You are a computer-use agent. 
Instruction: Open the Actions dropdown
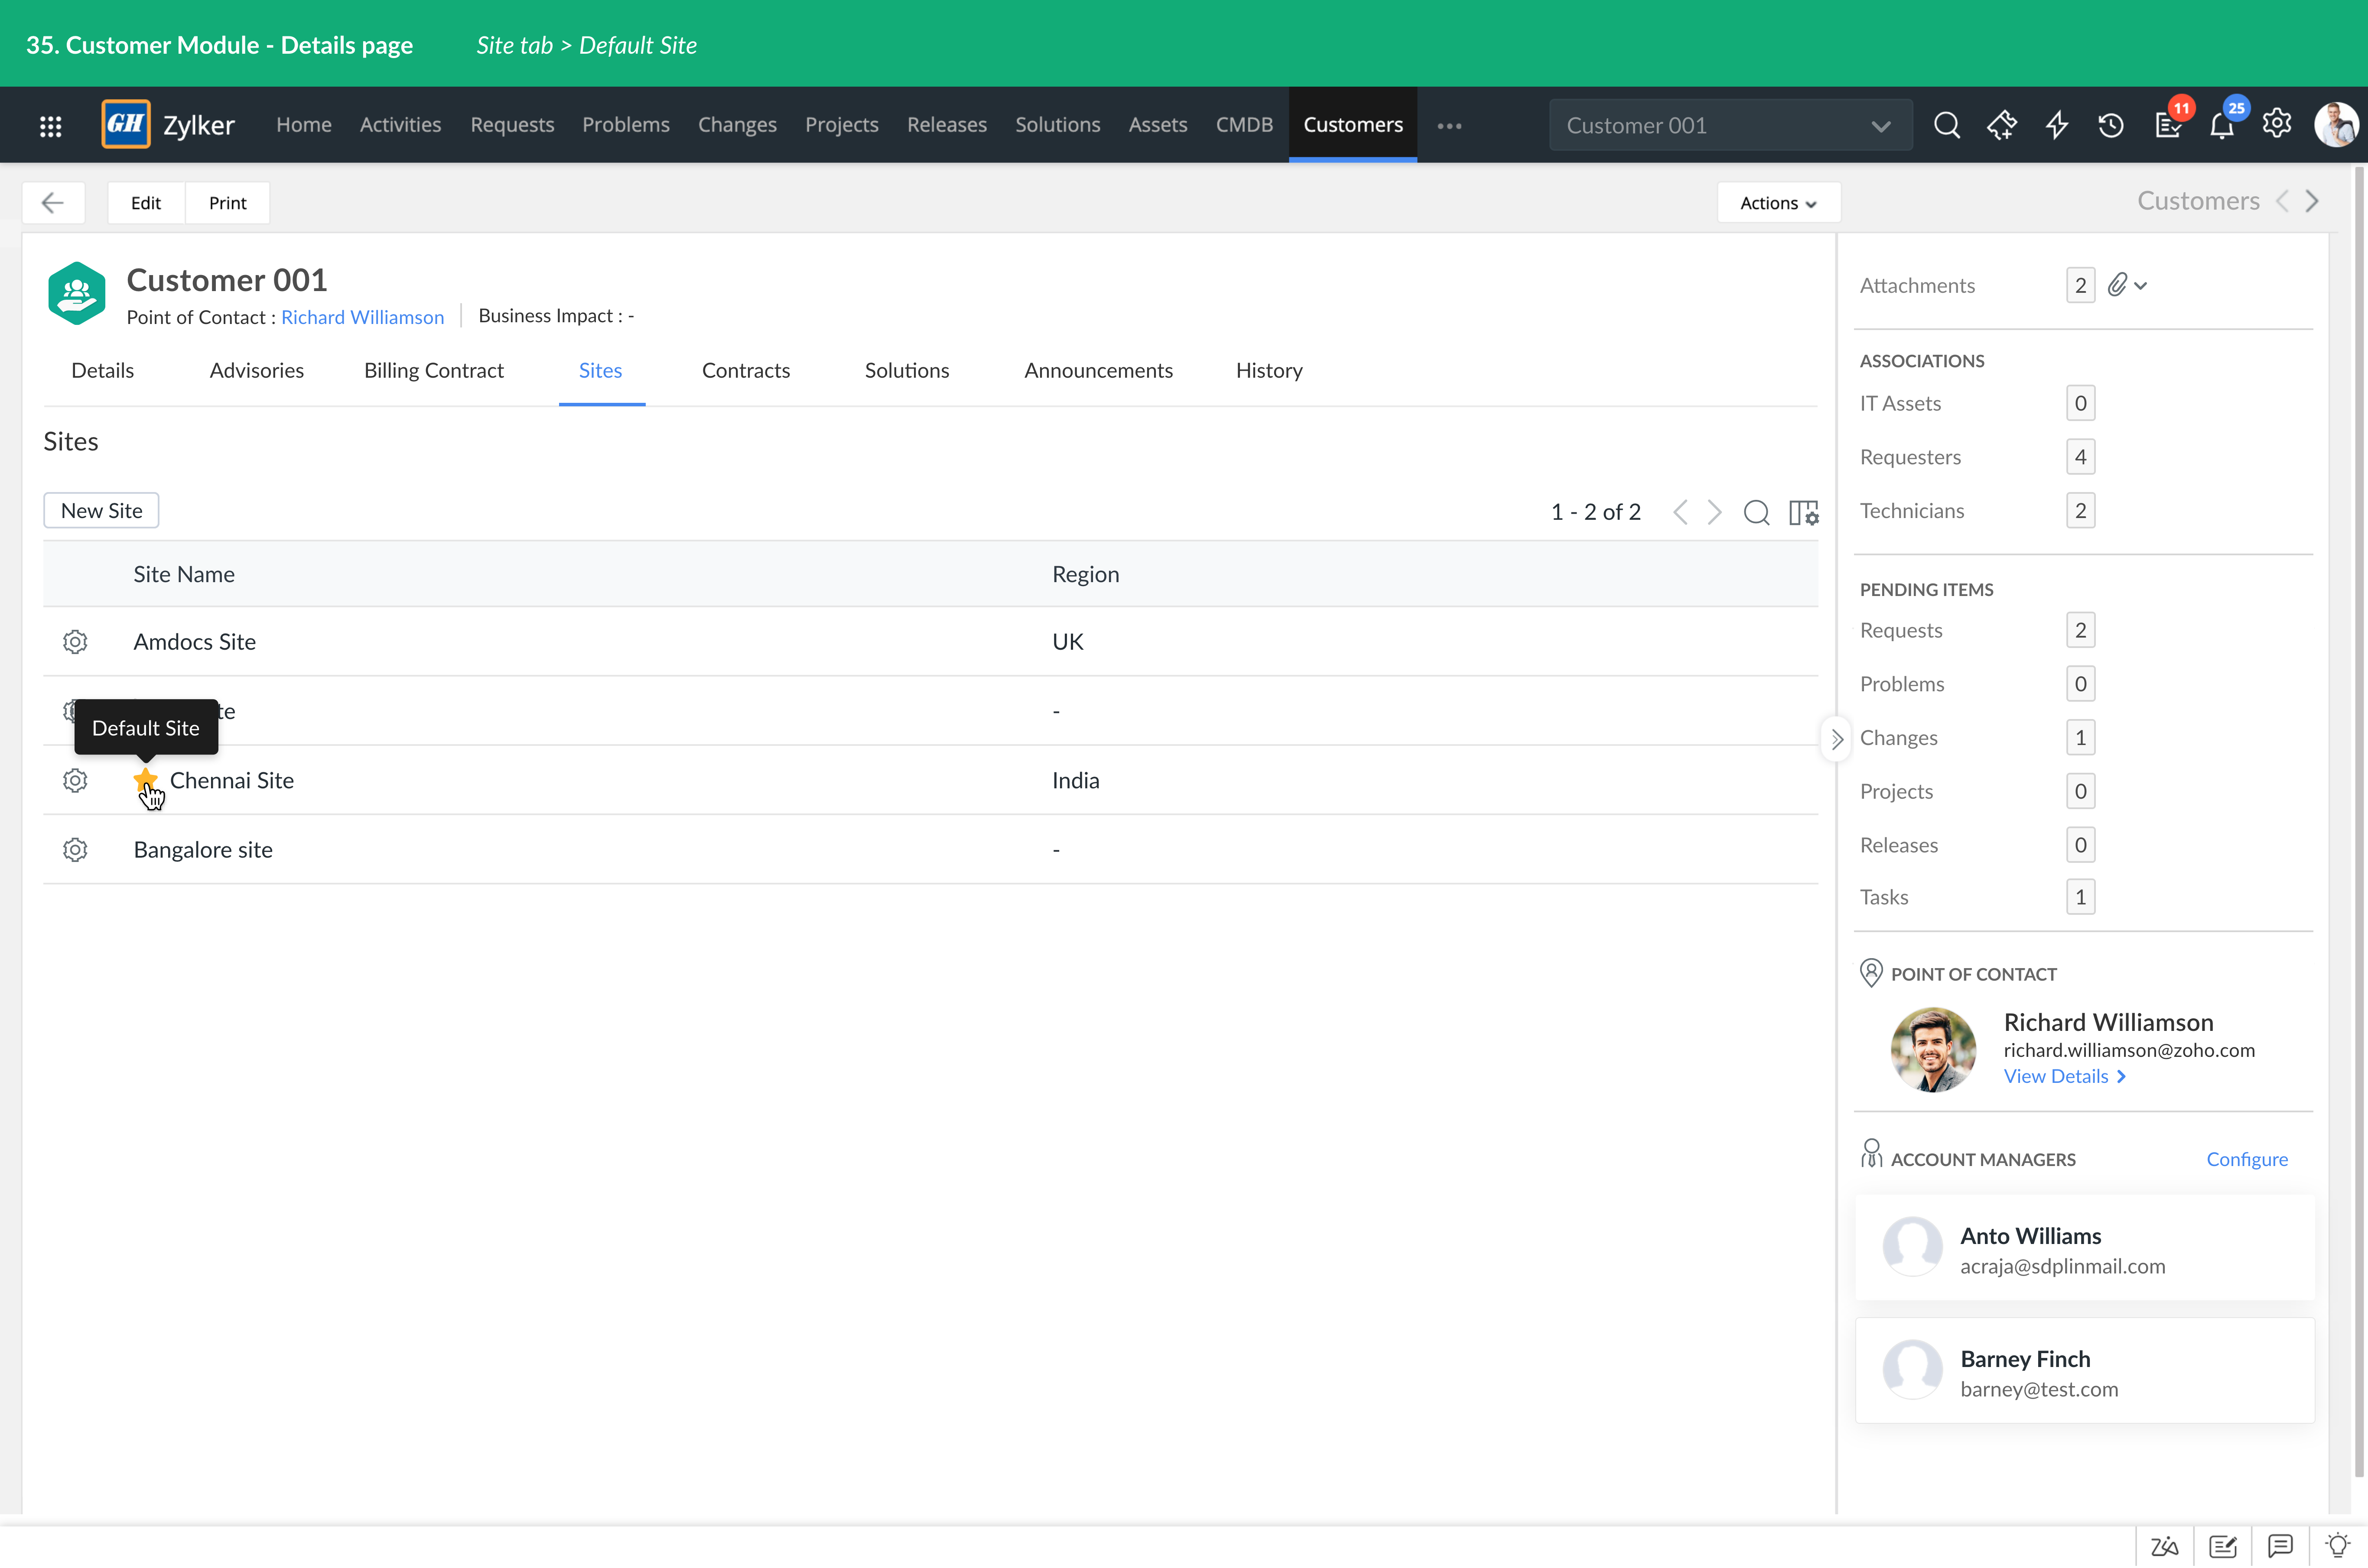point(1778,203)
